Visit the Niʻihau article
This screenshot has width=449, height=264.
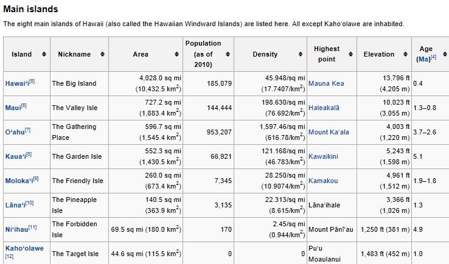(17, 229)
